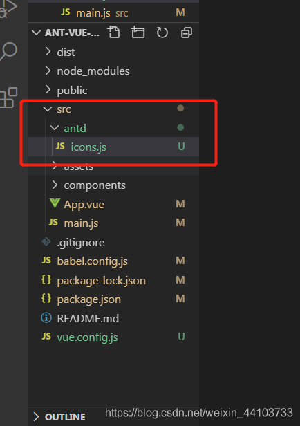Click the New Folder icon in explorer header
Screen dimensions: 300x426
[138, 32]
